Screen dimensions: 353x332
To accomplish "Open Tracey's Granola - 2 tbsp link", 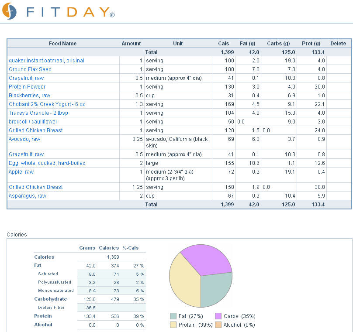I will pyautogui.click(x=38, y=113).
